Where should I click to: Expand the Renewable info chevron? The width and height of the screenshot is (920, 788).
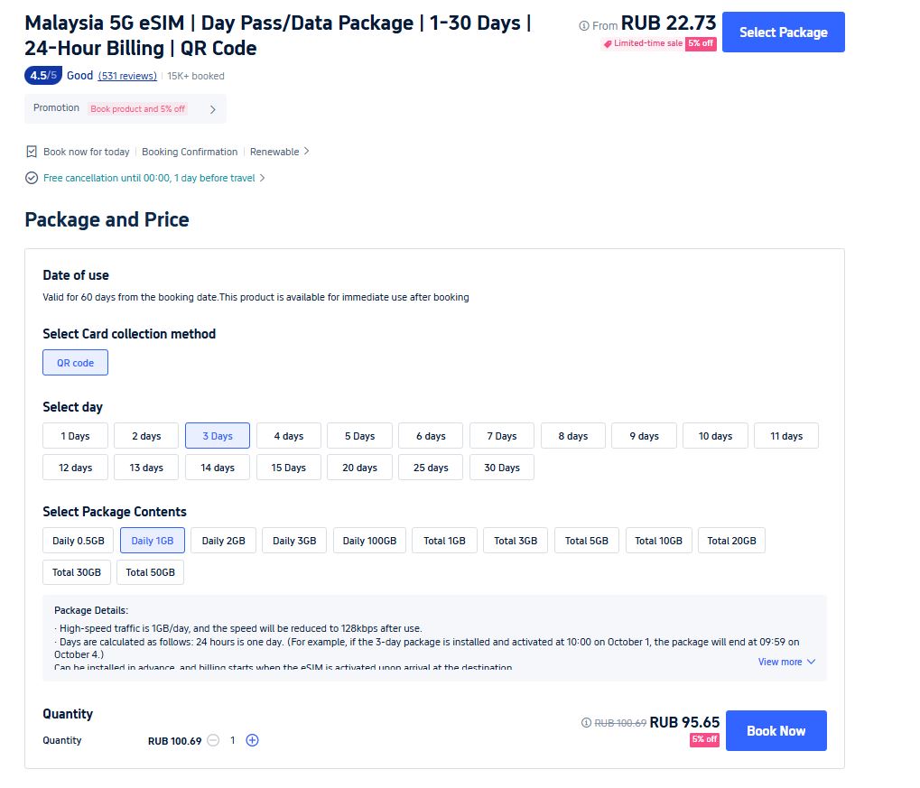tap(306, 152)
